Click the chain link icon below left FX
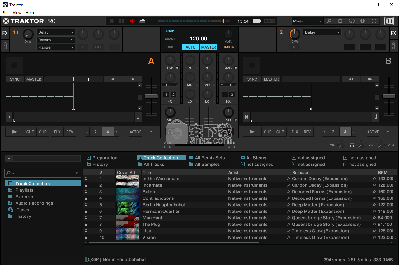The width and height of the screenshot is (399, 265). click(5, 46)
